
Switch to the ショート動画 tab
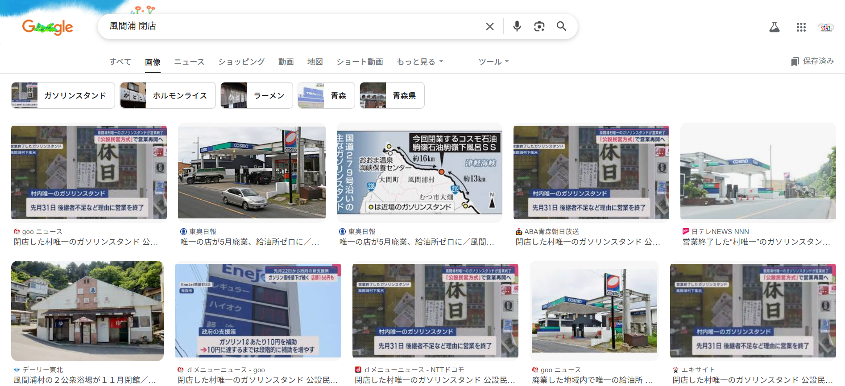point(360,62)
